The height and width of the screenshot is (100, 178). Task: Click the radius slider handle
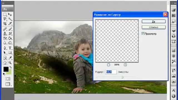122,77
